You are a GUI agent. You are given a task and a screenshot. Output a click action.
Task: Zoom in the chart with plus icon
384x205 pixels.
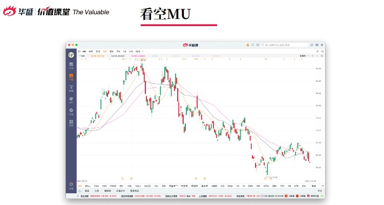point(312,56)
